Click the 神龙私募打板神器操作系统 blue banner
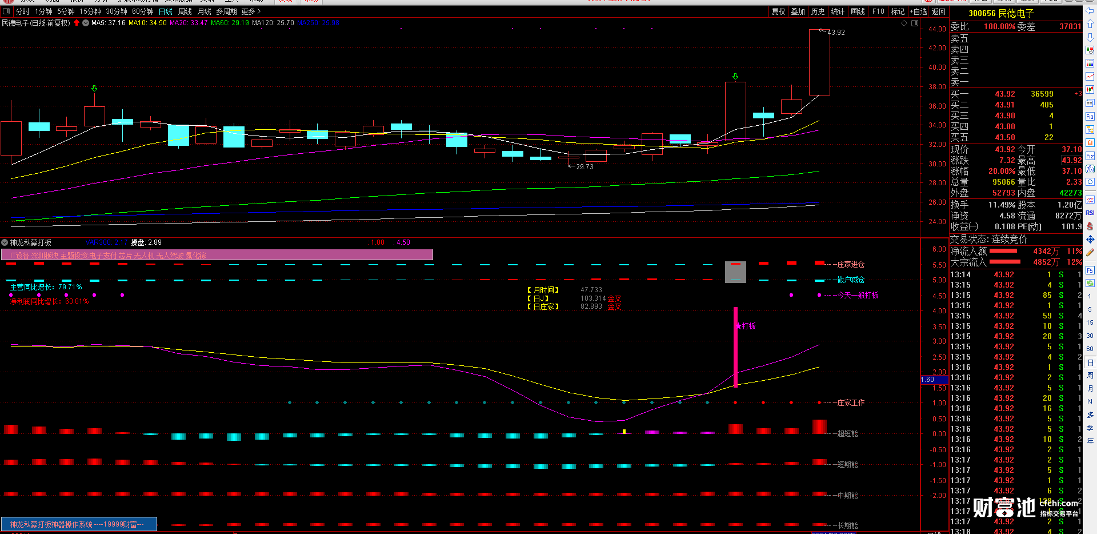The height and width of the screenshot is (534, 1097). (79, 524)
